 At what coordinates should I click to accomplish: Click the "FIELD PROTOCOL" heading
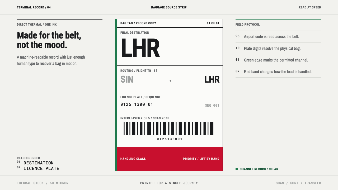[x=248, y=25]
